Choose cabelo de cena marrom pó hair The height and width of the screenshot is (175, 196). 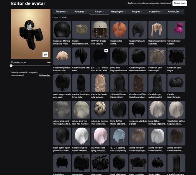coord(157,56)
